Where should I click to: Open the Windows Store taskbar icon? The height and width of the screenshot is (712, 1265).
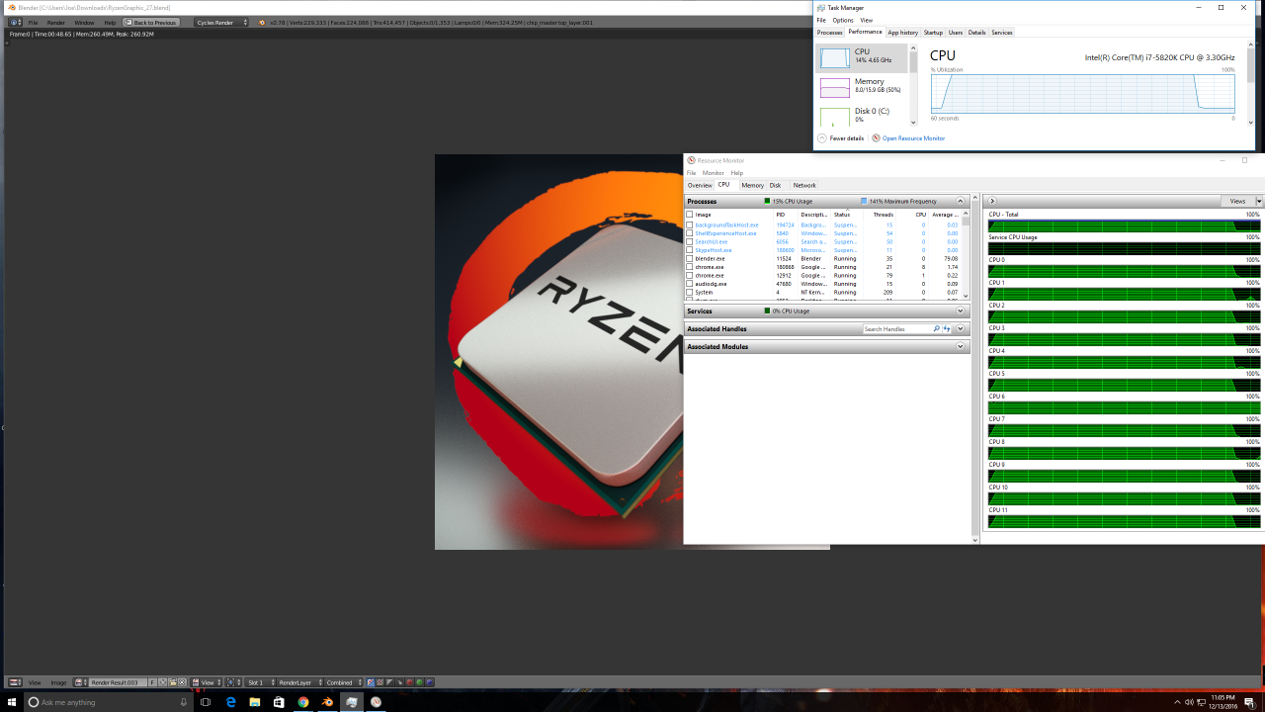[x=279, y=702]
